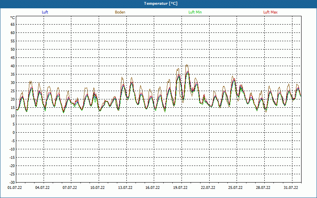Click the 13.07.22 date label

pyautogui.click(x=125, y=188)
